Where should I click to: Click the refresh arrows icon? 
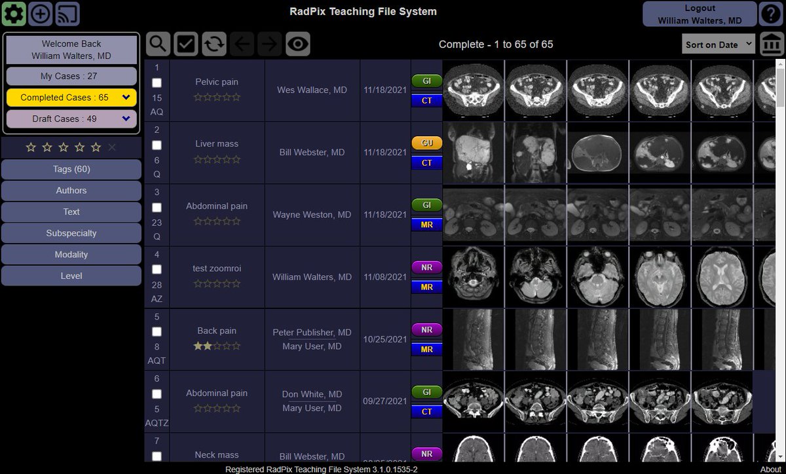(214, 44)
